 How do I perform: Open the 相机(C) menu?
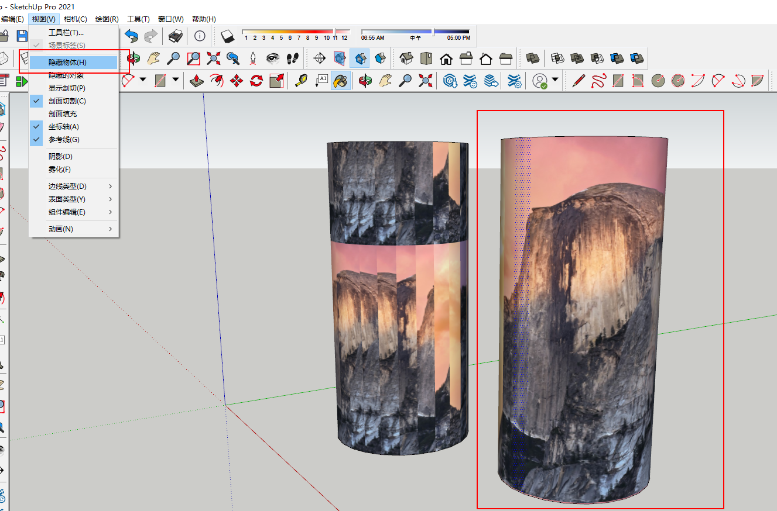(x=75, y=19)
